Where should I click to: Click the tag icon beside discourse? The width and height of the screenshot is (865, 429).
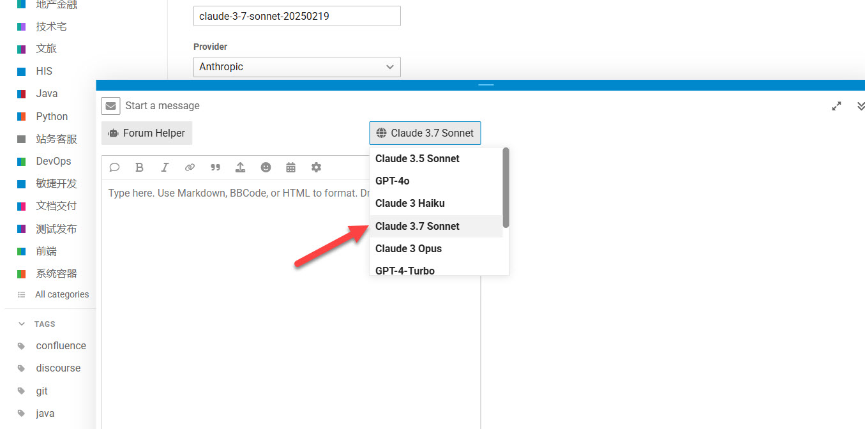(x=22, y=368)
